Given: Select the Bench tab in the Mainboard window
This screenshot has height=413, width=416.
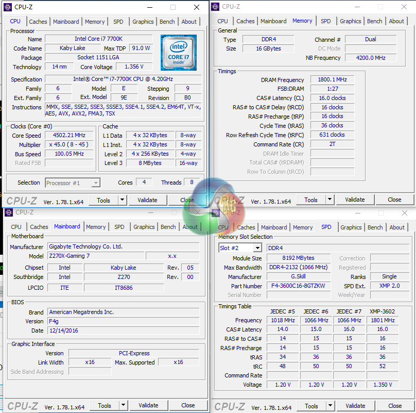Looking at the screenshot, I should 168,227.
